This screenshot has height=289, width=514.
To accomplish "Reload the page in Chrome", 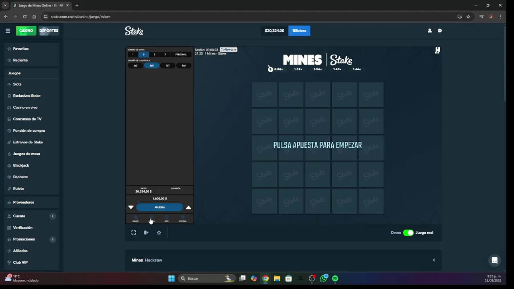I will (x=24, y=16).
